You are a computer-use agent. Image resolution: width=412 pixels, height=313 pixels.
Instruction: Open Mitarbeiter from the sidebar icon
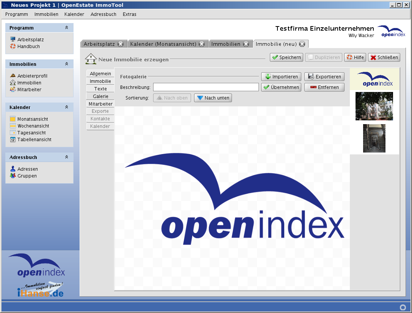[x=13, y=90]
